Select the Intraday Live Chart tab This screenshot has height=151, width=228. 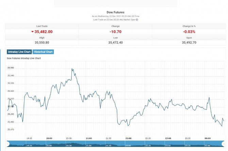coord(19,52)
